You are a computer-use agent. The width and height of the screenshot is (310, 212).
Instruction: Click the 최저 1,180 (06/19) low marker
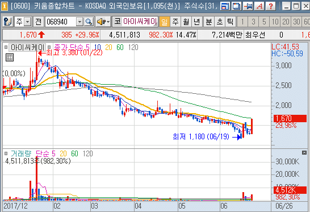pyautogui.click(x=207, y=136)
